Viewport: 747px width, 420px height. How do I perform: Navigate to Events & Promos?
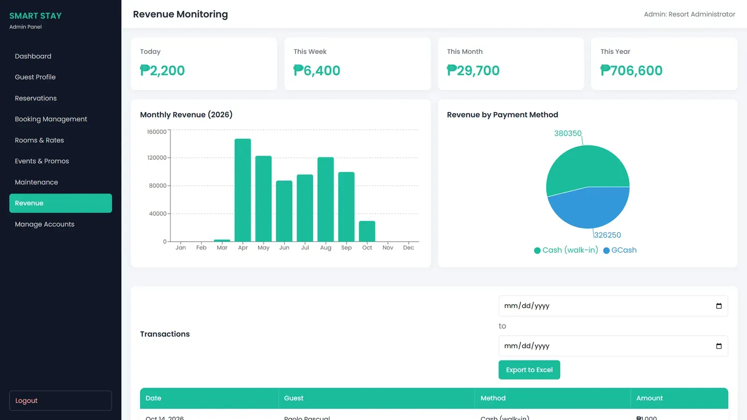61,161
